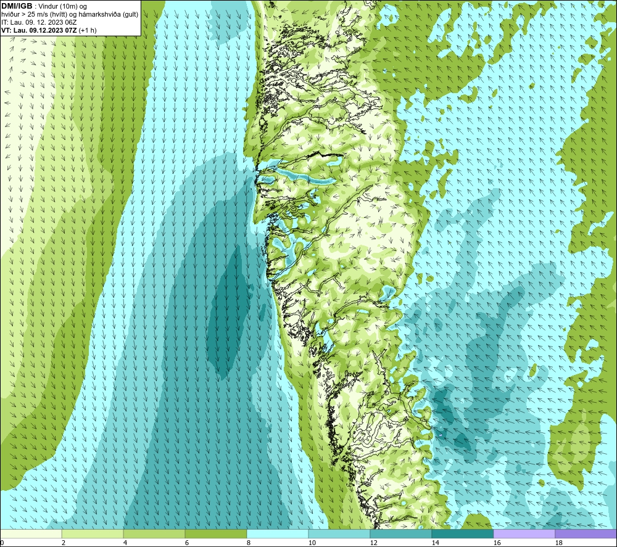
Task: Click the 4-6 m/s green legend swatch
Action: (x=154, y=533)
